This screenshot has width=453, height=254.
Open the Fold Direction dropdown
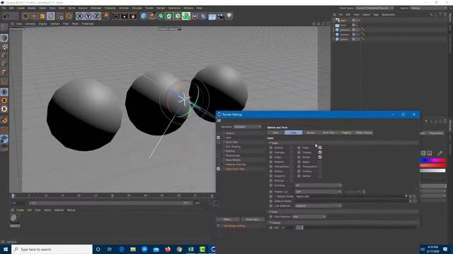point(309,217)
